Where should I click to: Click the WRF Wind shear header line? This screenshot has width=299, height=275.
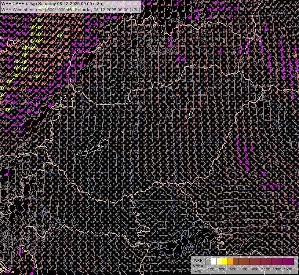click(71, 9)
